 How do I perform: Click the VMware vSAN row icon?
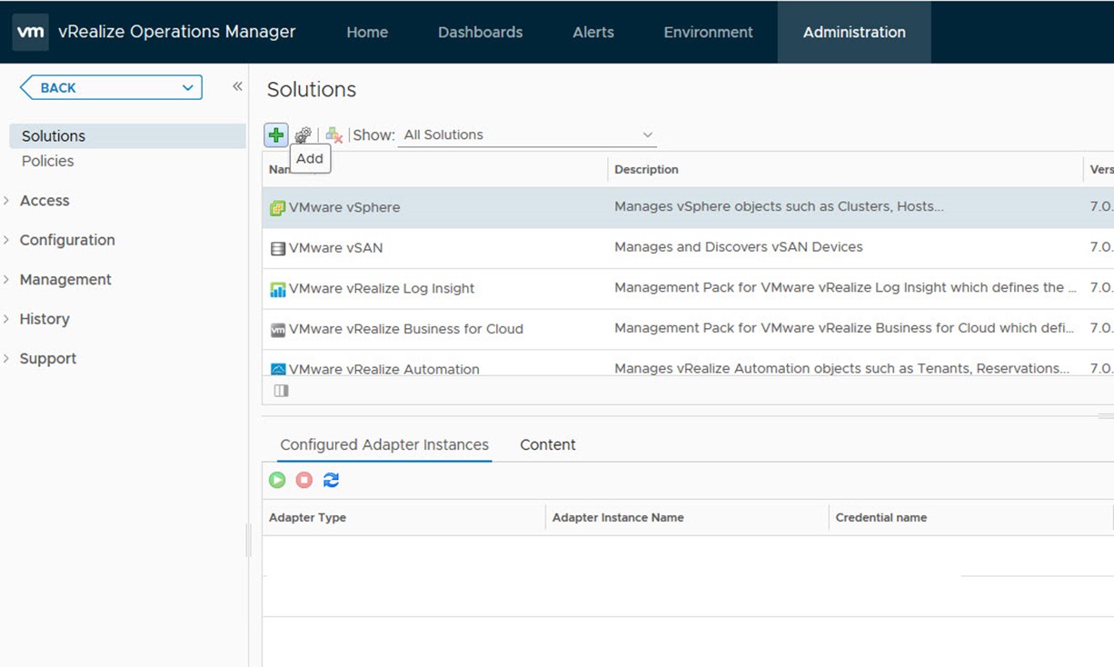[x=278, y=248]
